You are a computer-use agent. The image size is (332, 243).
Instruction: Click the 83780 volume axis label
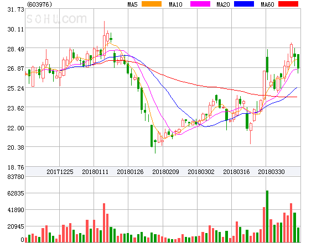tap(15, 177)
